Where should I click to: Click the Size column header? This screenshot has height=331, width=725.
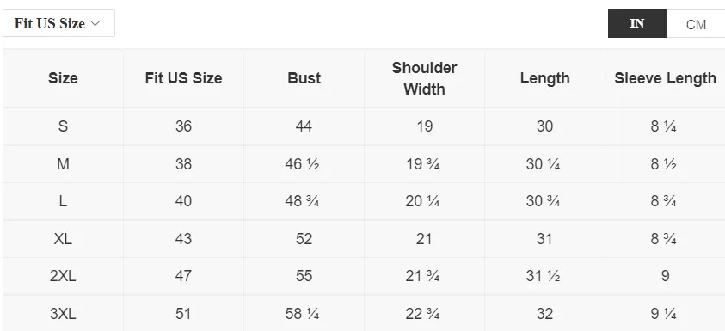(x=63, y=78)
